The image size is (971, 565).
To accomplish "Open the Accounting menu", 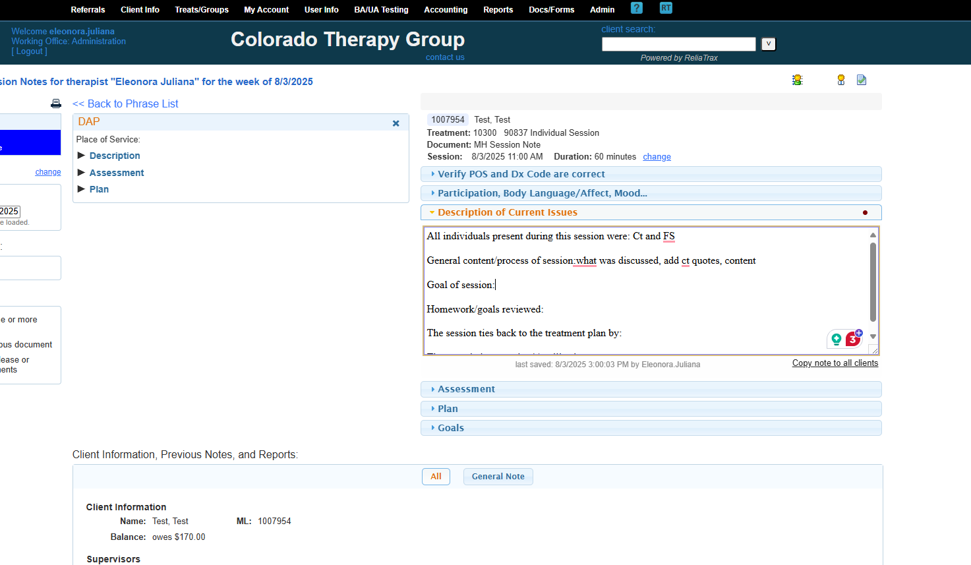I will click(446, 10).
